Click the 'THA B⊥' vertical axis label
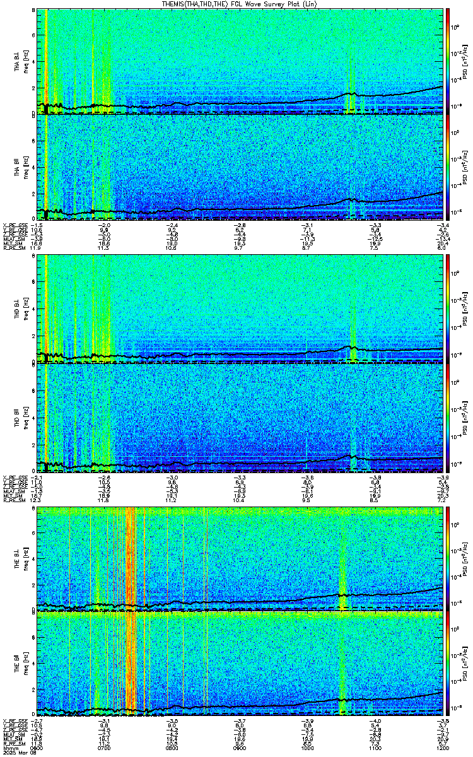This screenshot has width=473, height=757. click(x=16, y=61)
